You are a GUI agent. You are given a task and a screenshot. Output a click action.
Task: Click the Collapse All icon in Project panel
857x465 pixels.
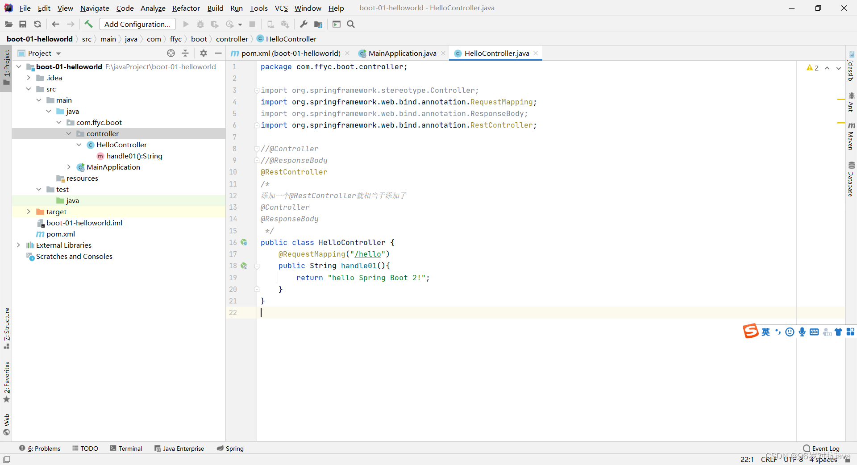tap(185, 53)
